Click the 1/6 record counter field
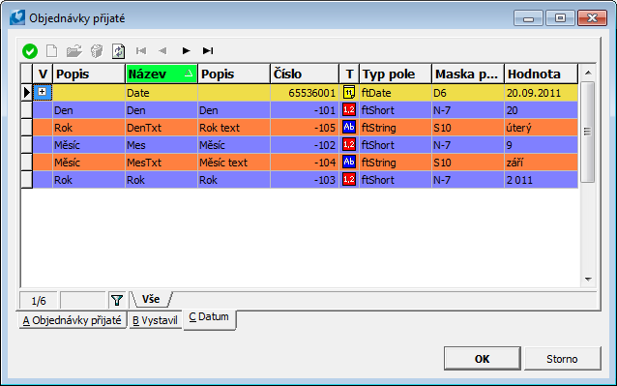 39,301
